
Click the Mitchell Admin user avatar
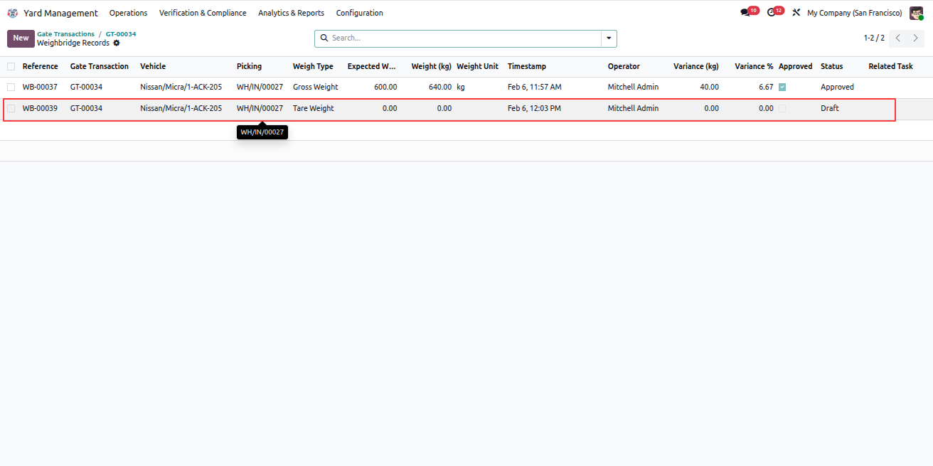(916, 13)
